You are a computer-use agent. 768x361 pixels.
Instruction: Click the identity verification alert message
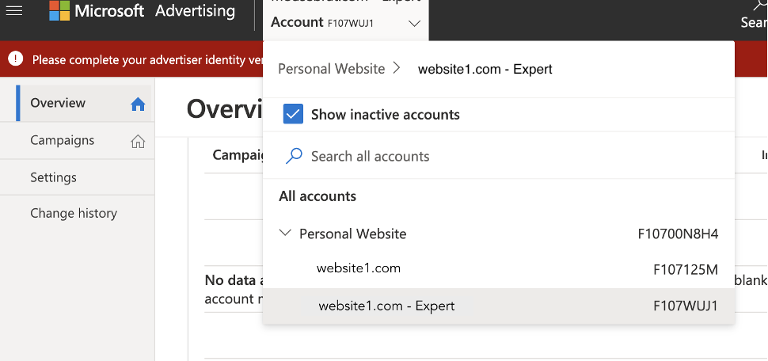[x=146, y=59]
